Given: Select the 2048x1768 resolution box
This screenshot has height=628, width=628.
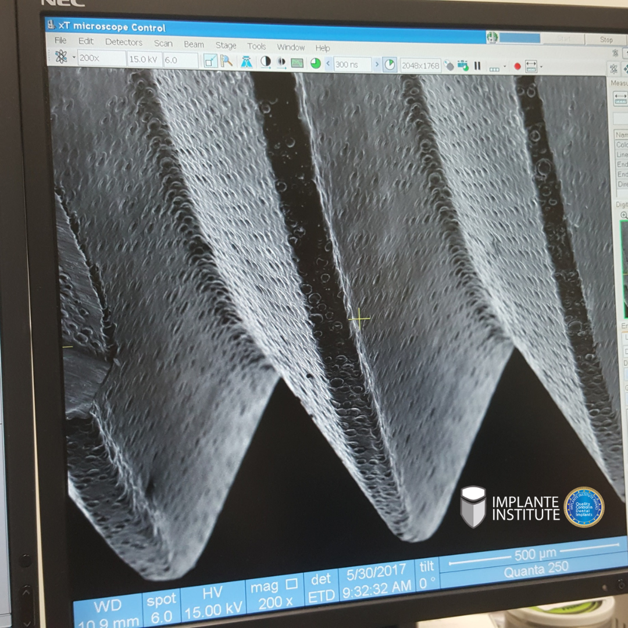Looking at the screenshot, I should pos(420,66).
